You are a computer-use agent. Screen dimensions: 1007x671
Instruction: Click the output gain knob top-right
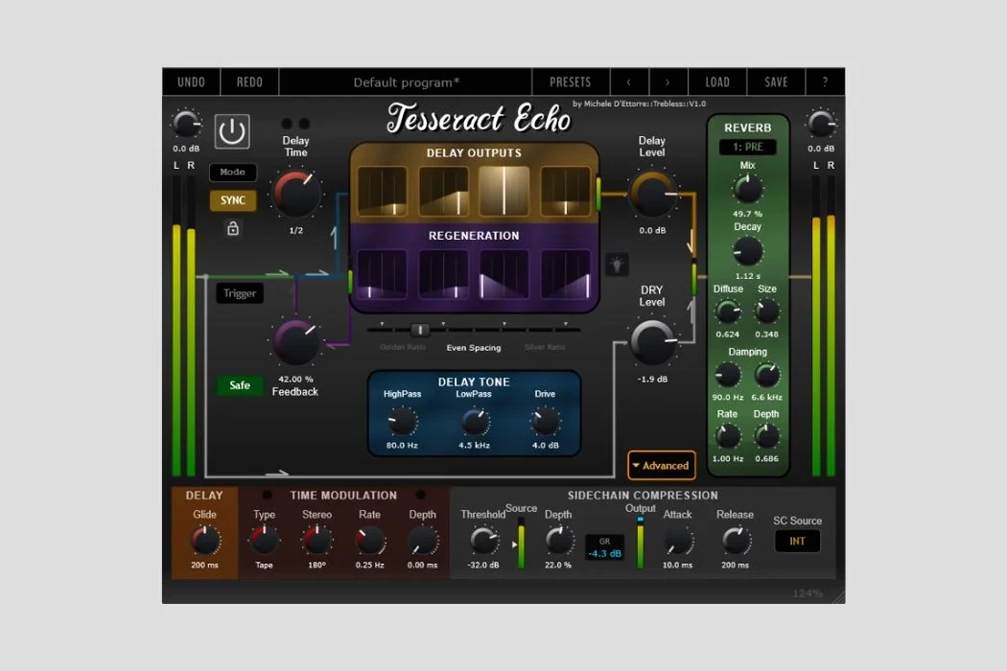(x=821, y=125)
